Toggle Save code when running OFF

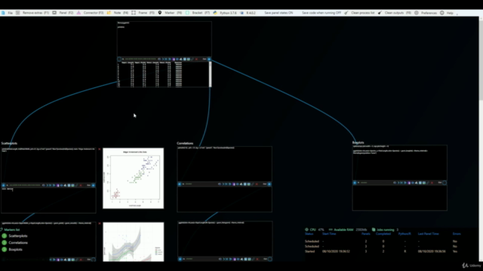pos(321,13)
